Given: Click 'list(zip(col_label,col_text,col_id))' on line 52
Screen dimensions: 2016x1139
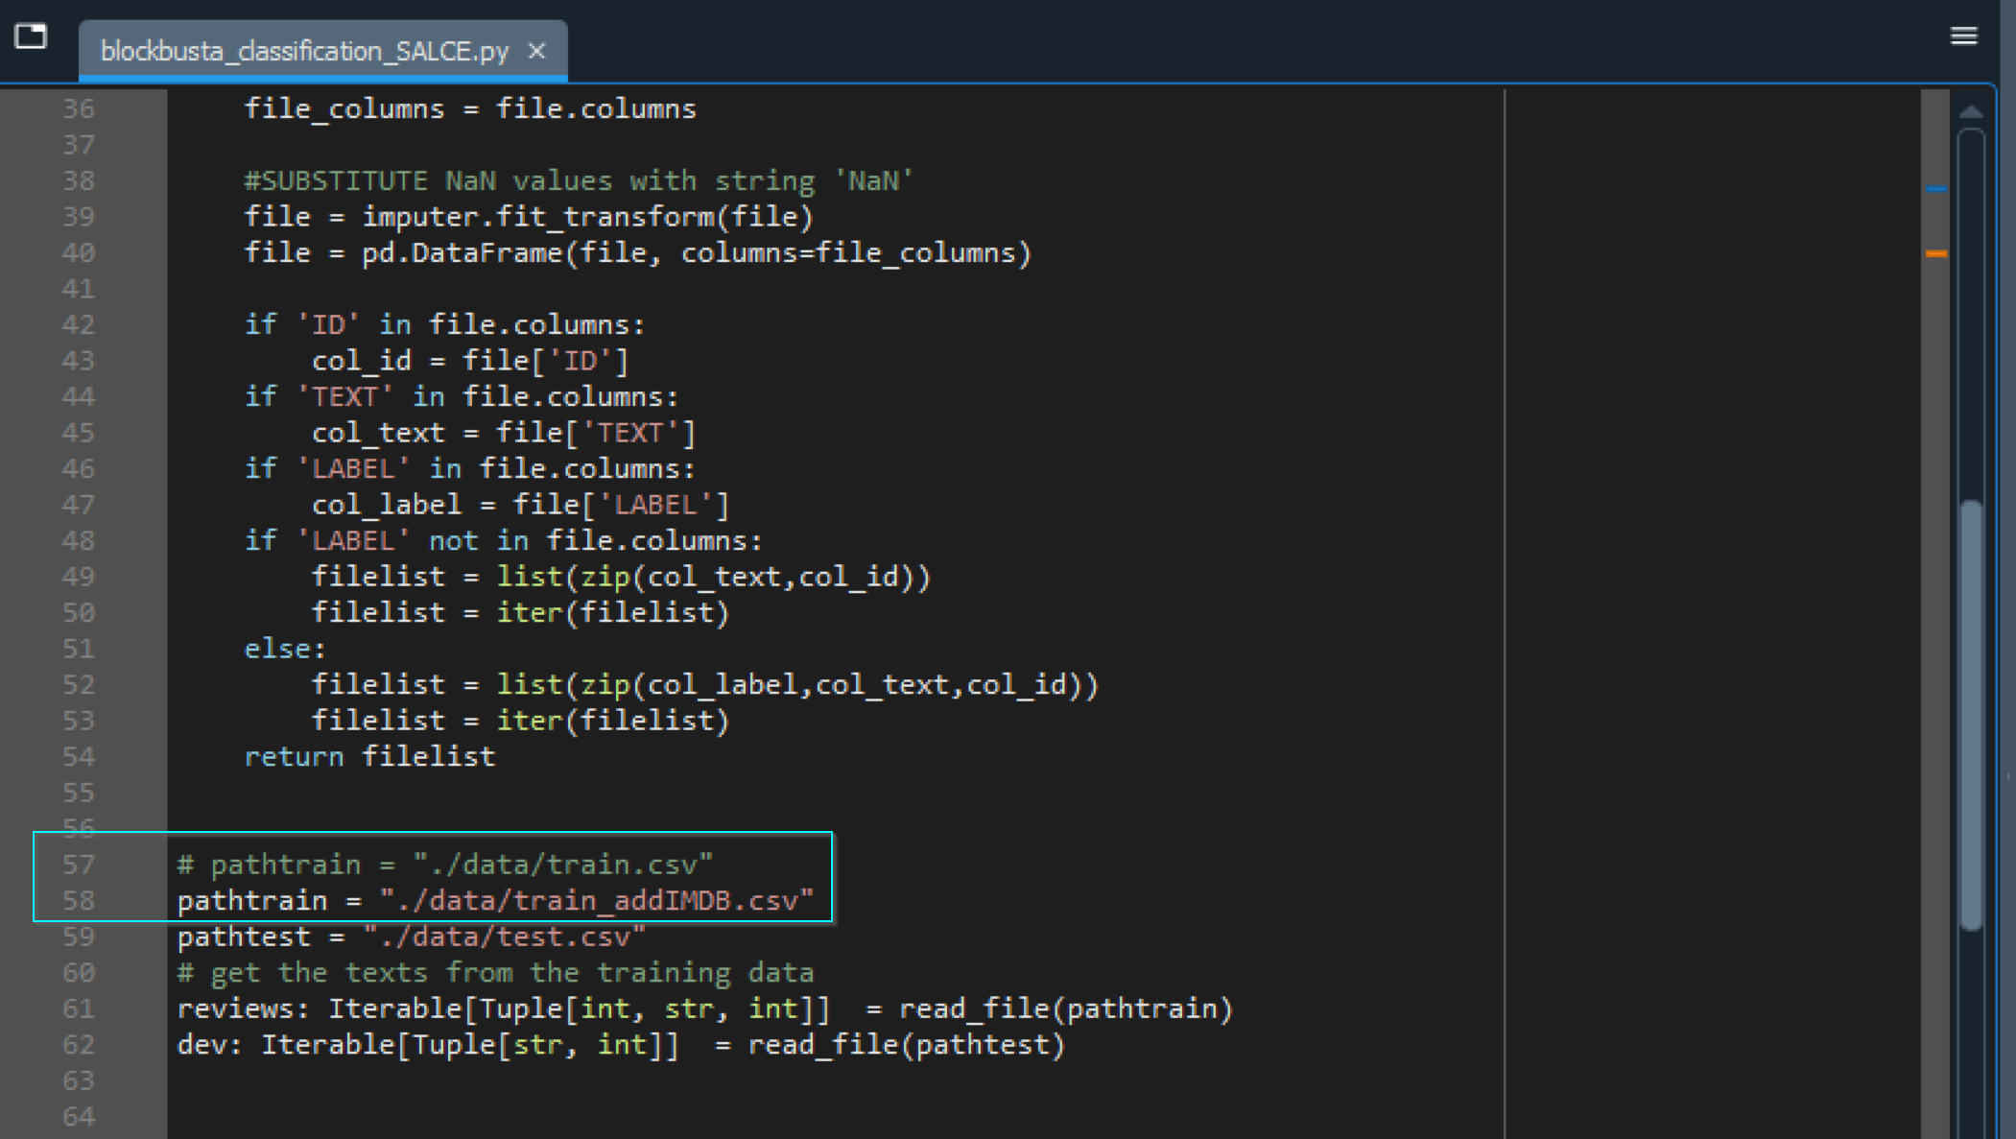Looking at the screenshot, I should click(797, 684).
